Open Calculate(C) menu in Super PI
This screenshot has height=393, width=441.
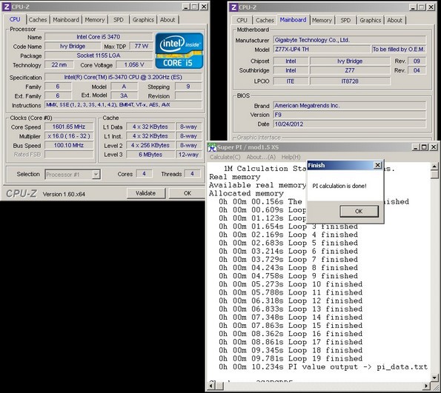click(x=225, y=157)
